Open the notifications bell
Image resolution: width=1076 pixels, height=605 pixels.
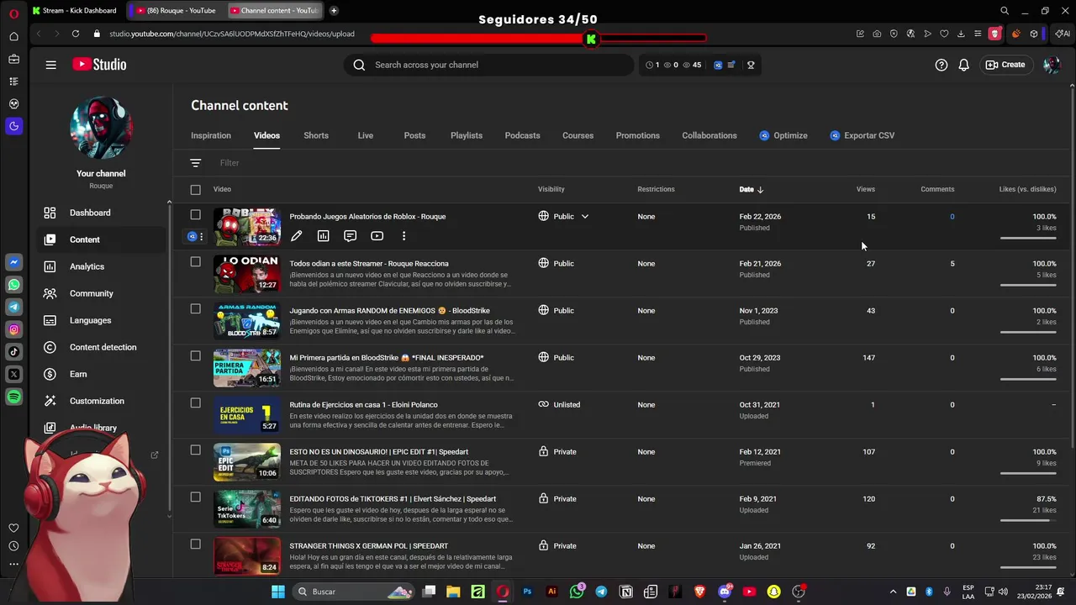964,65
